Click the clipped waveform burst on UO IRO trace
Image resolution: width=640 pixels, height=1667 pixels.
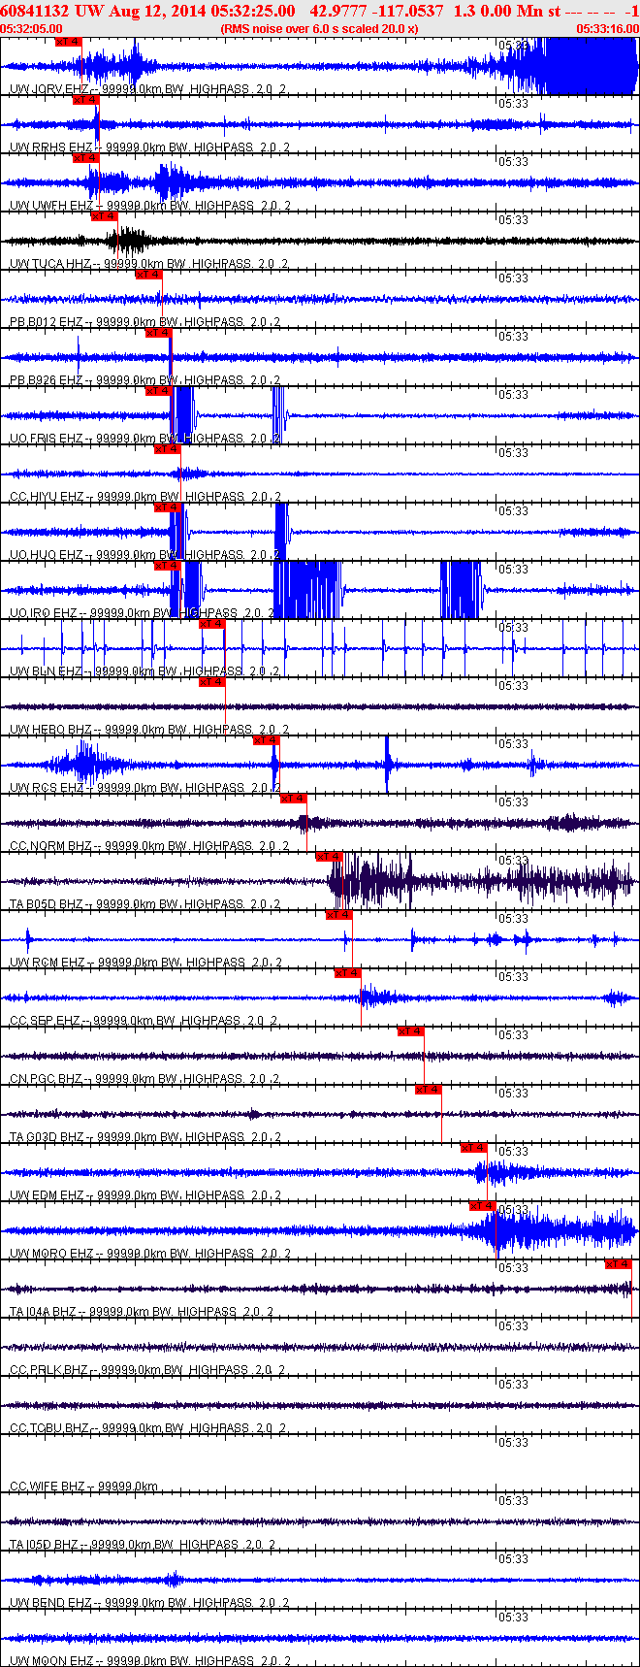click(306, 589)
